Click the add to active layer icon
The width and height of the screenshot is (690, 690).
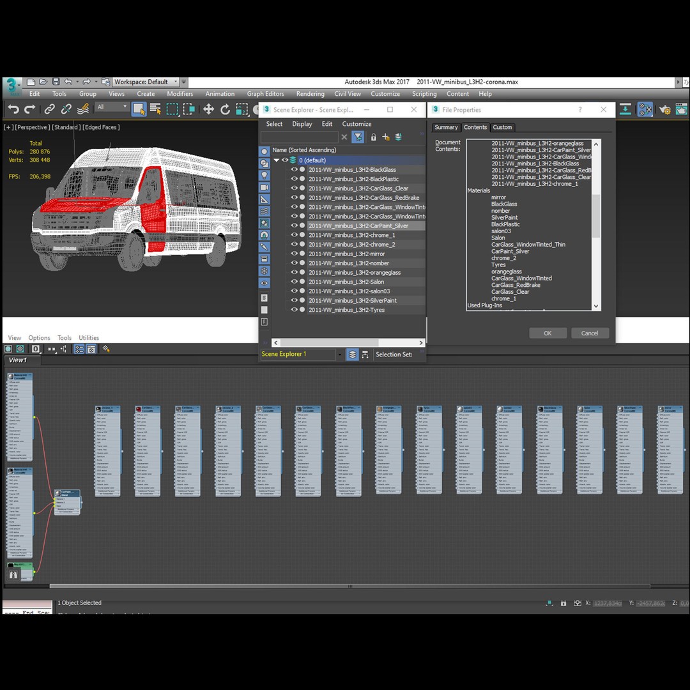398,137
